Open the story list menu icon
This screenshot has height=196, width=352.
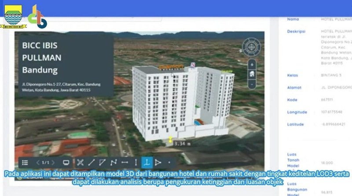[x=25, y=163]
